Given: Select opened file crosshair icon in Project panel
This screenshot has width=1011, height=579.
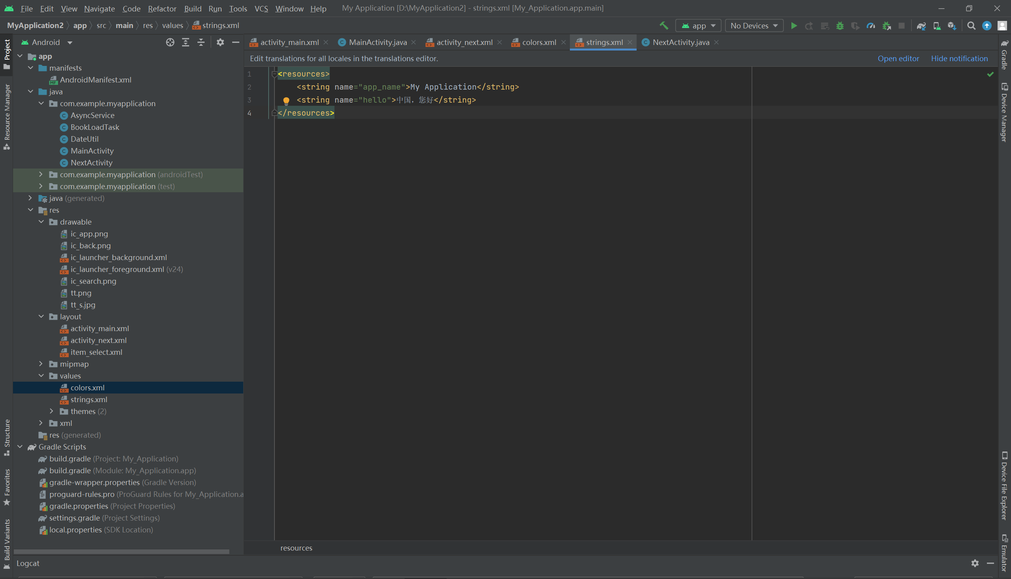Looking at the screenshot, I should point(170,42).
